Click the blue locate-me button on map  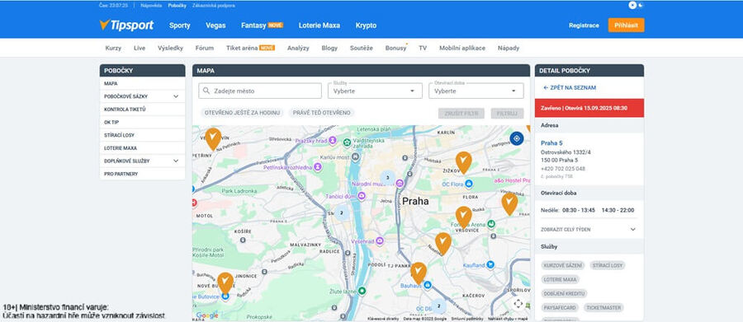(x=517, y=138)
